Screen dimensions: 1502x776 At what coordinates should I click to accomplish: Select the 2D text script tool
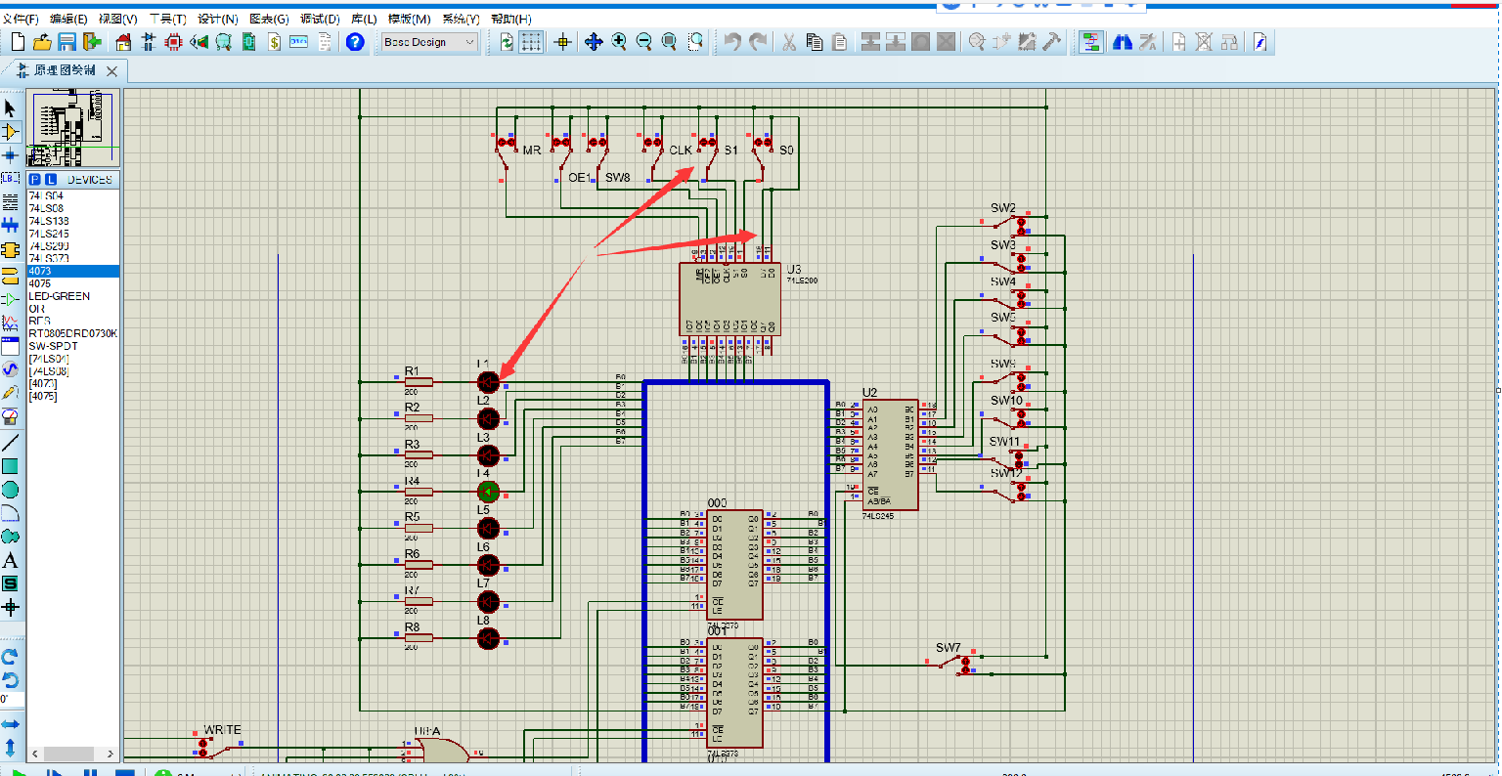tap(11, 560)
